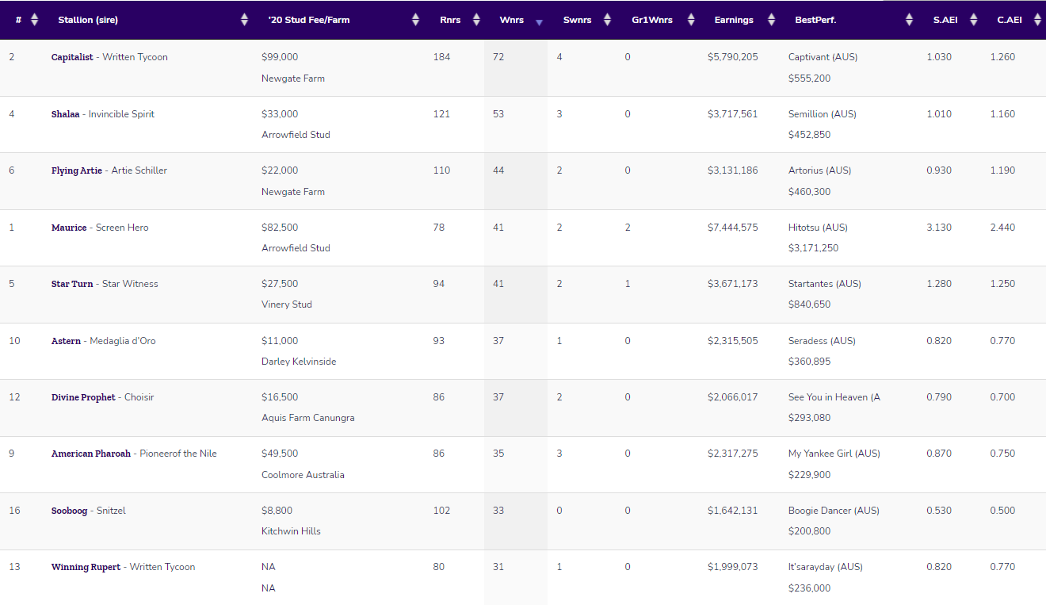Click Hitotsu (AUS) best performer
The height and width of the screenshot is (605, 1046).
click(x=818, y=228)
